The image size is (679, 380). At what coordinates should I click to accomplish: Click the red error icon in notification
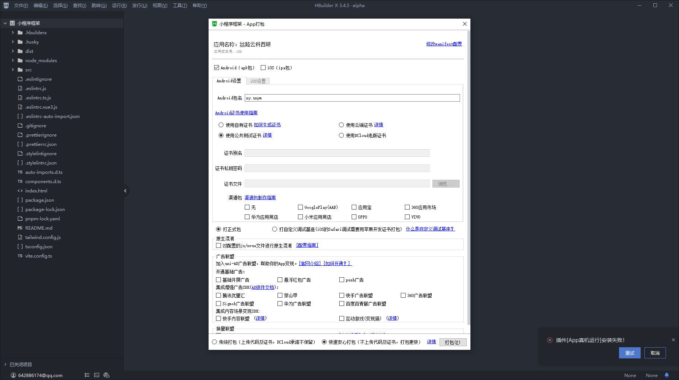549,340
